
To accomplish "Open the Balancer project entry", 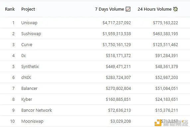I will tap(29, 88).
